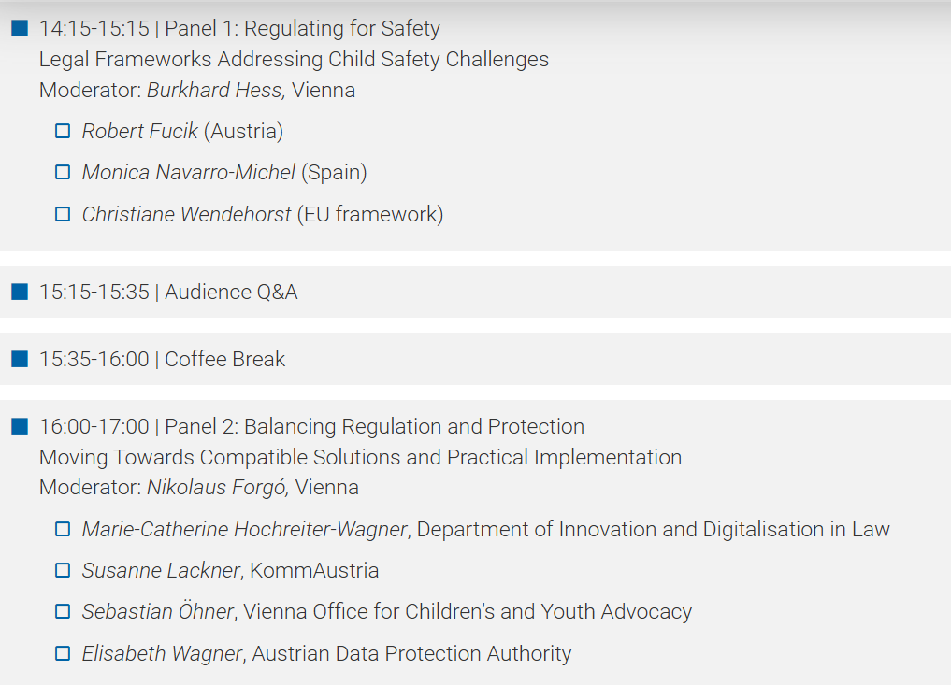Click the Coffee Break schedule entry

[162, 359]
